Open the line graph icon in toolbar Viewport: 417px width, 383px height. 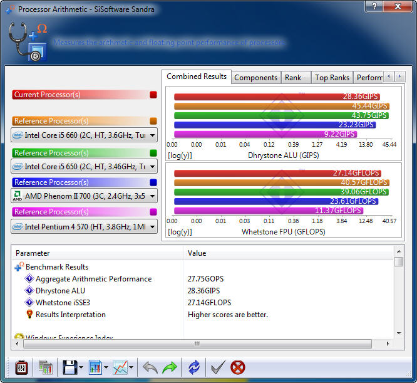tap(120, 367)
